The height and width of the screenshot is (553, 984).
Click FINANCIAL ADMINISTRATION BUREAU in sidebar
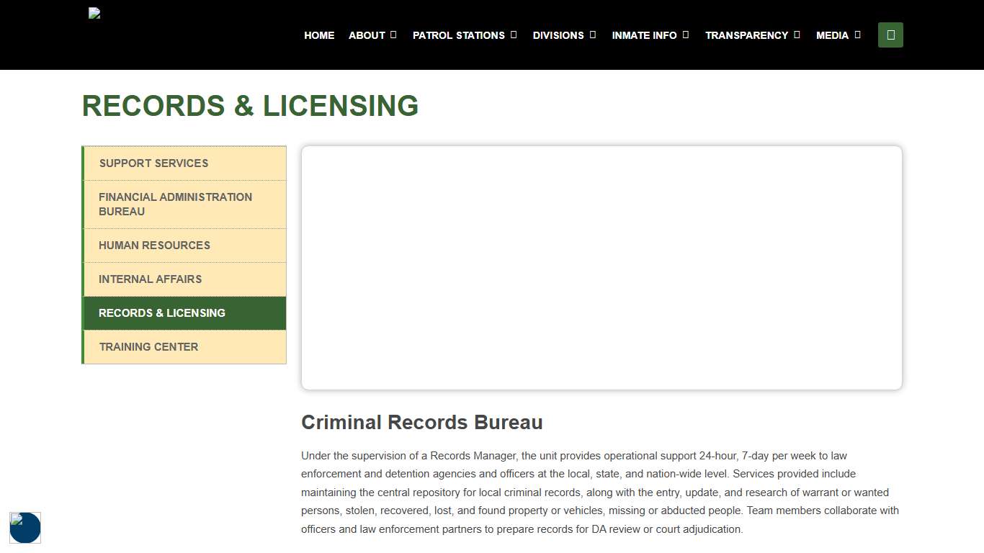[175, 204]
